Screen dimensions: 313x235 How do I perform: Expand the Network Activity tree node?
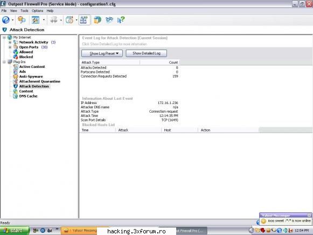coord(10,43)
